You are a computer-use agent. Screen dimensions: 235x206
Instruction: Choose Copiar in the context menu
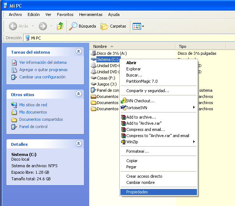click(x=158, y=161)
